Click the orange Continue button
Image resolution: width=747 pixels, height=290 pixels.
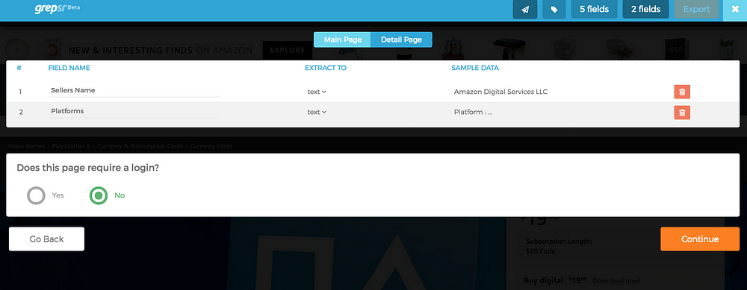pos(700,239)
